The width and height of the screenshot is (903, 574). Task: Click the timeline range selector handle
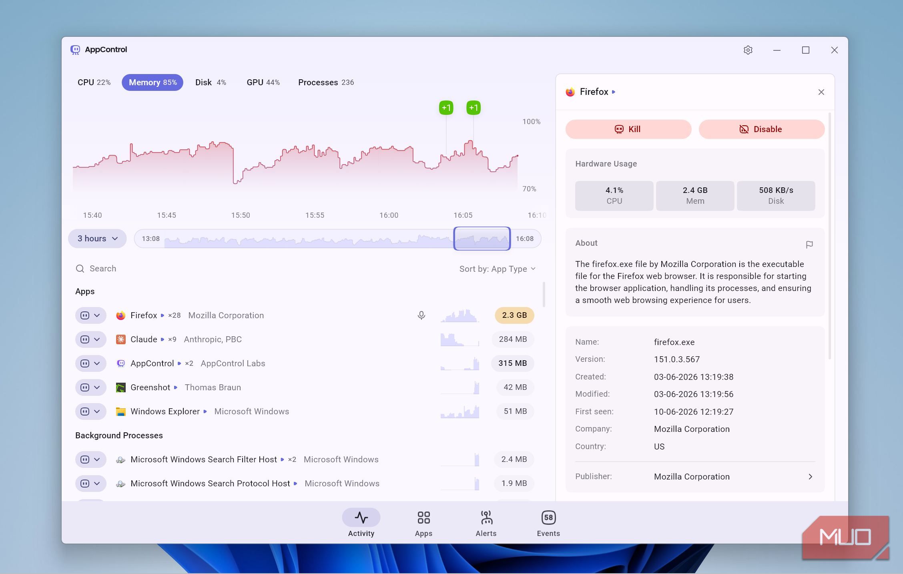(482, 239)
